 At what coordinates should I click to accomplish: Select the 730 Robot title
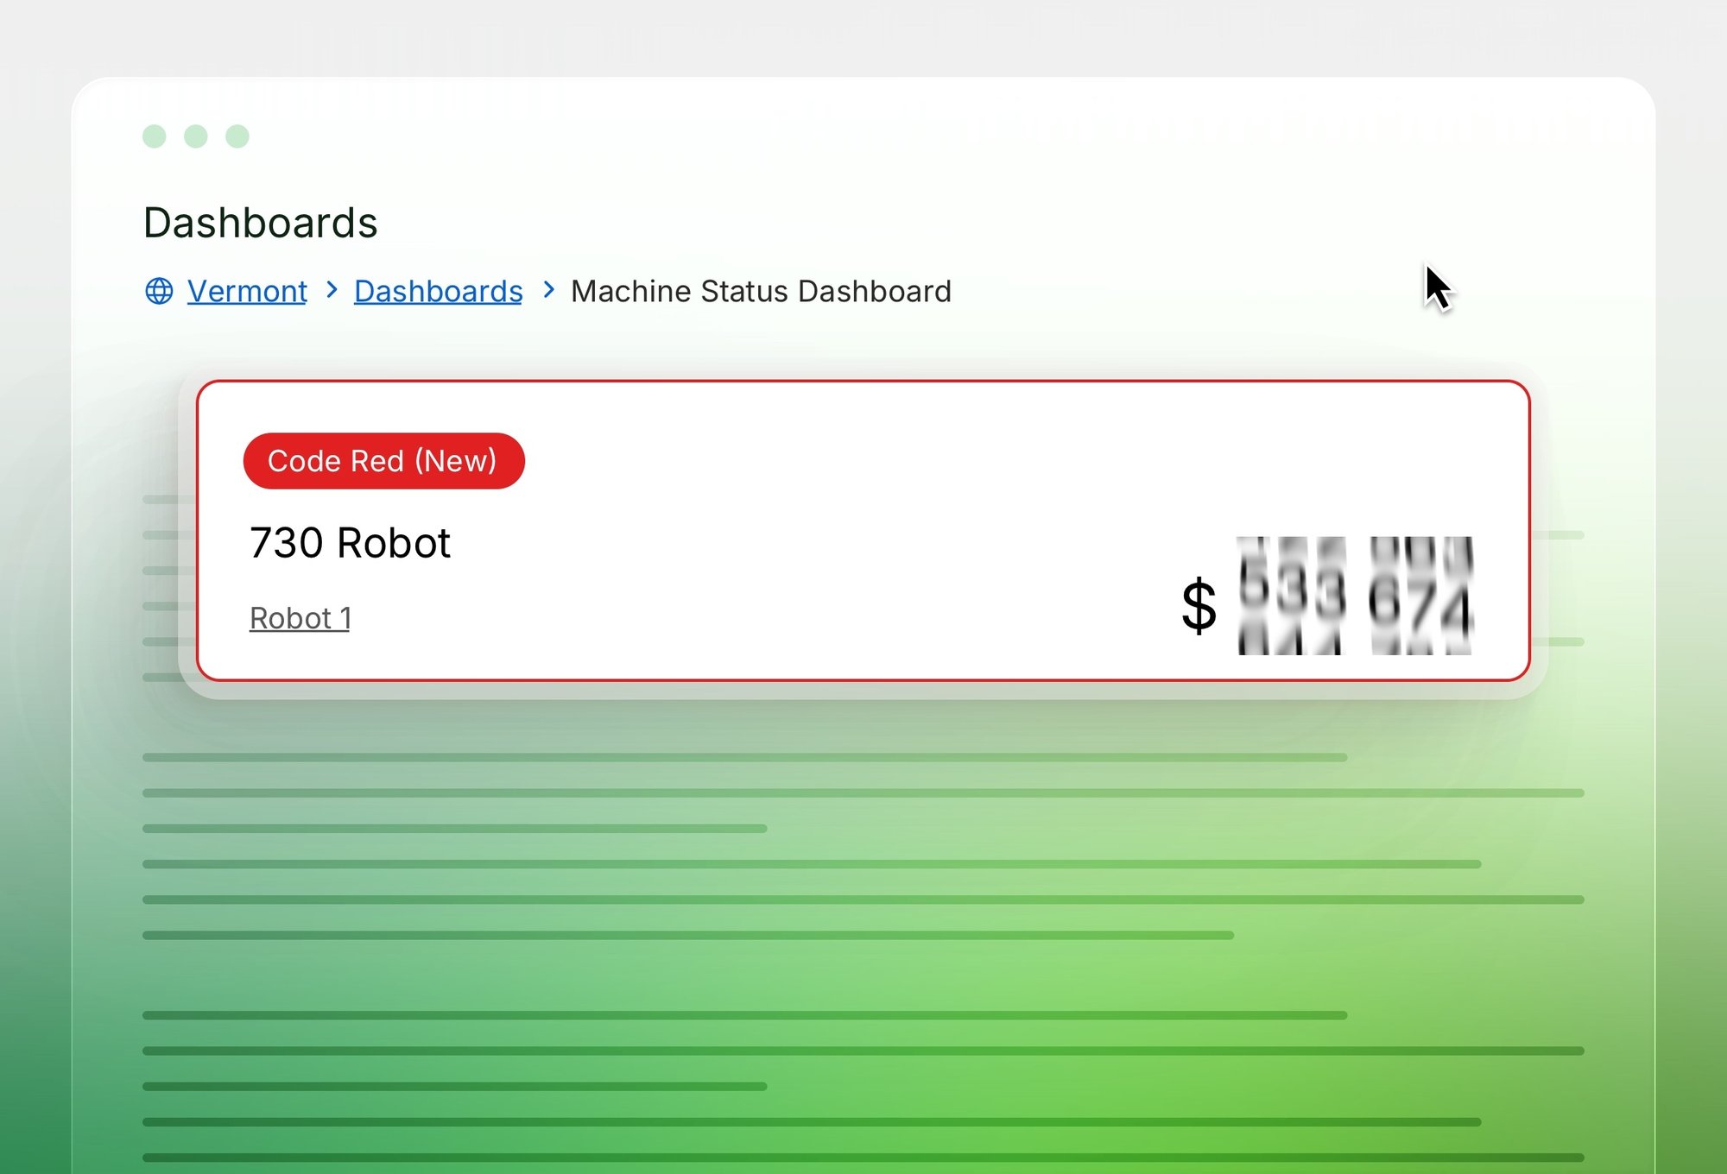(x=350, y=543)
